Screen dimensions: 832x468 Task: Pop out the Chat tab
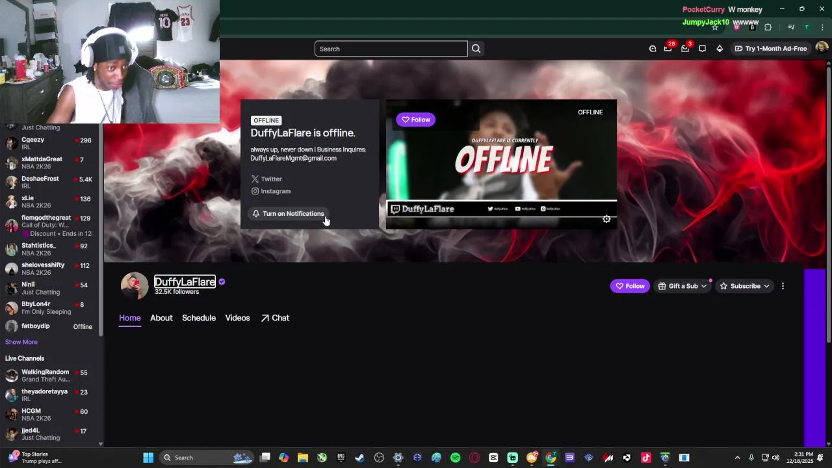[275, 318]
